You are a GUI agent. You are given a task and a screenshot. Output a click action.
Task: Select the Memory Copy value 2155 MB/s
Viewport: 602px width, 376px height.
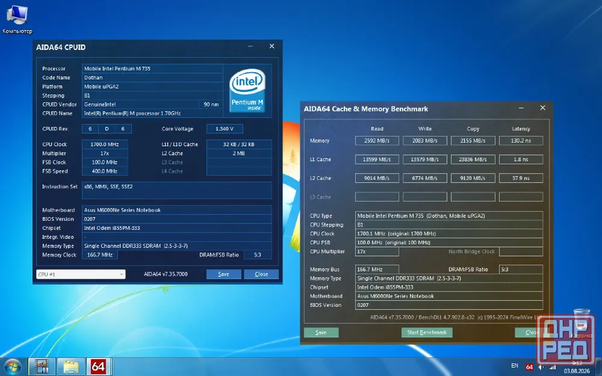[x=473, y=141]
